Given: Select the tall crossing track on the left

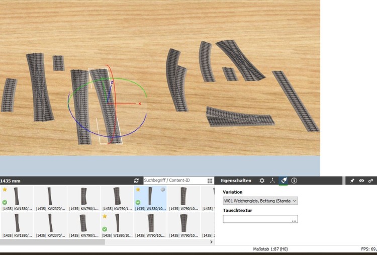Looking at the screenshot, I should pos(39,87).
